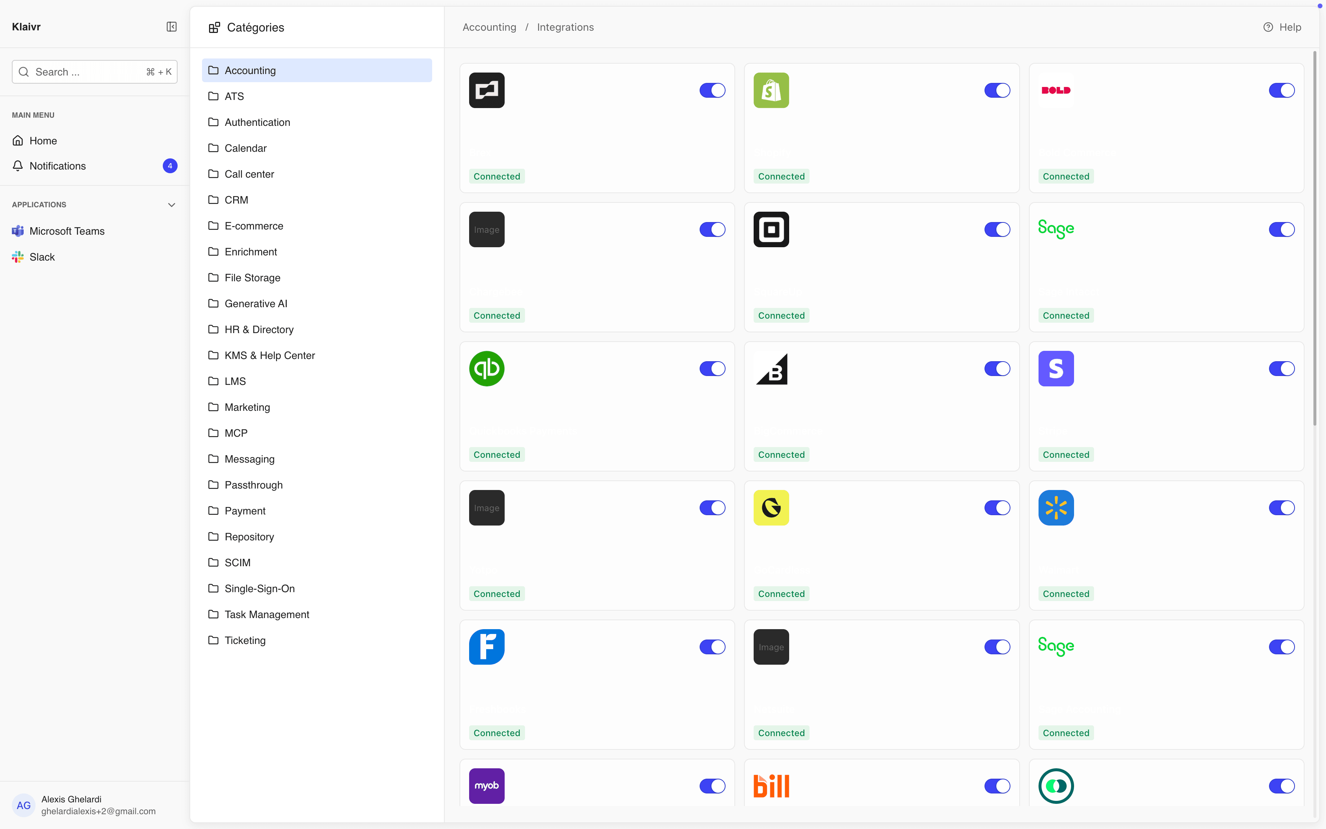Open the Single-Sign-On category

(317, 588)
